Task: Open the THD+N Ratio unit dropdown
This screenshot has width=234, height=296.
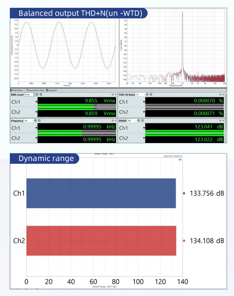Action: pos(145,95)
